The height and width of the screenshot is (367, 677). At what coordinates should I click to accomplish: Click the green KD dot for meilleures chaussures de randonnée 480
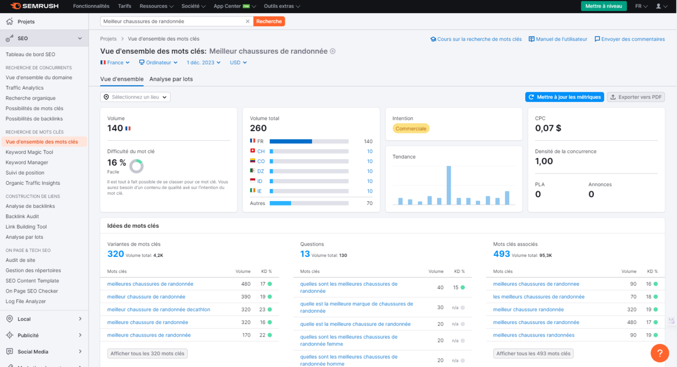(270, 284)
